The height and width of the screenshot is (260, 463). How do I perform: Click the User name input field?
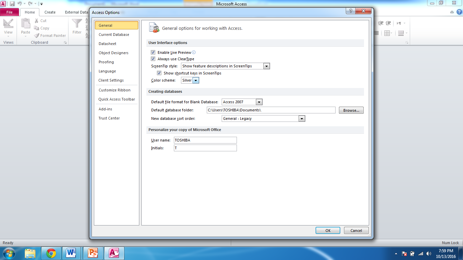pyautogui.click(x=205, y=140)
